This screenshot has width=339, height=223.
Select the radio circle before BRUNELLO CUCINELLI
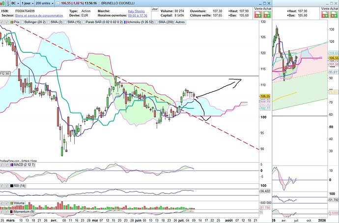pyautogui.click(x=99, y=3)
